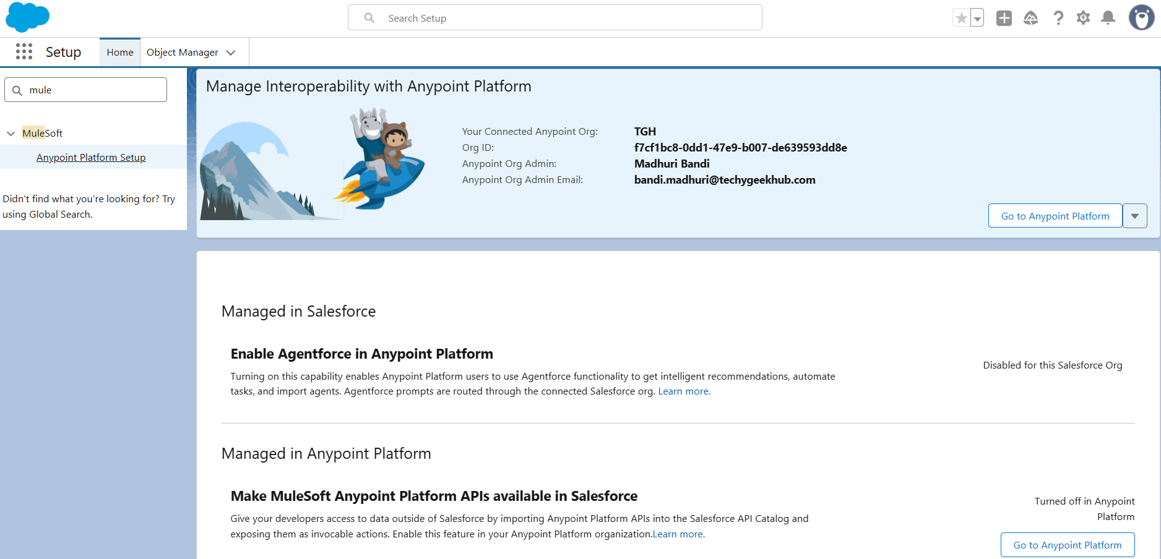The width and height of the screenshot is (1161, 559).
Task: Click the Search Setup field
Action: coord(555,18)
